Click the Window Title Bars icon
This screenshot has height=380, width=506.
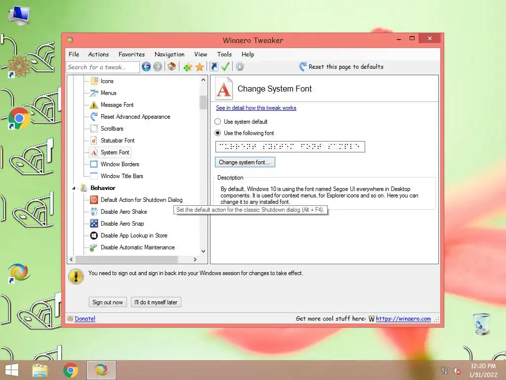tap(94, 176)
